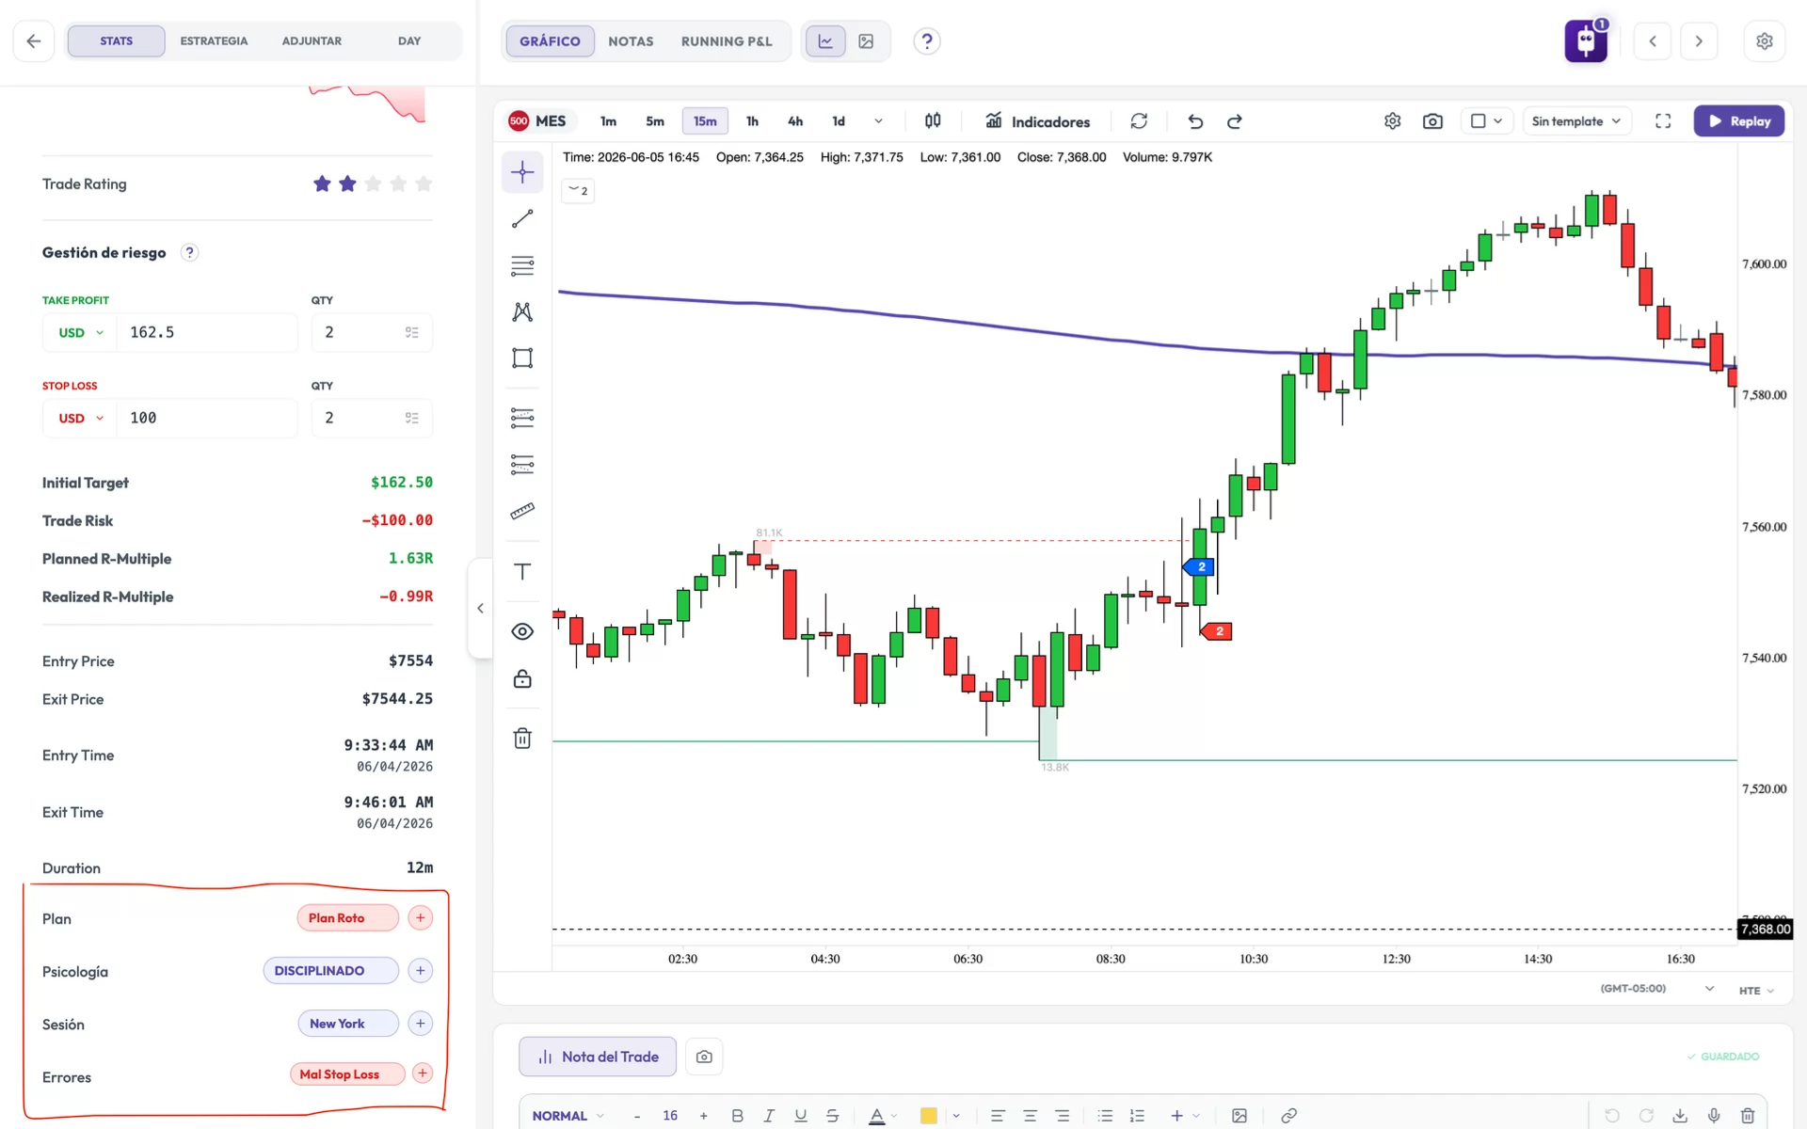This screenshot has width=1807, height=1129.
Task: Take a chart snapshot with camera icon
Action: 1432,121
